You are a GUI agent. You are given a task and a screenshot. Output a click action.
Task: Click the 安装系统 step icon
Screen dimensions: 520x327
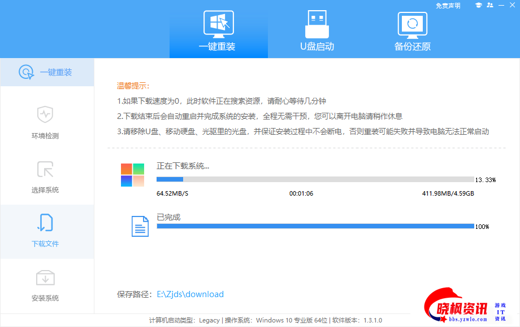click(45, 277)
